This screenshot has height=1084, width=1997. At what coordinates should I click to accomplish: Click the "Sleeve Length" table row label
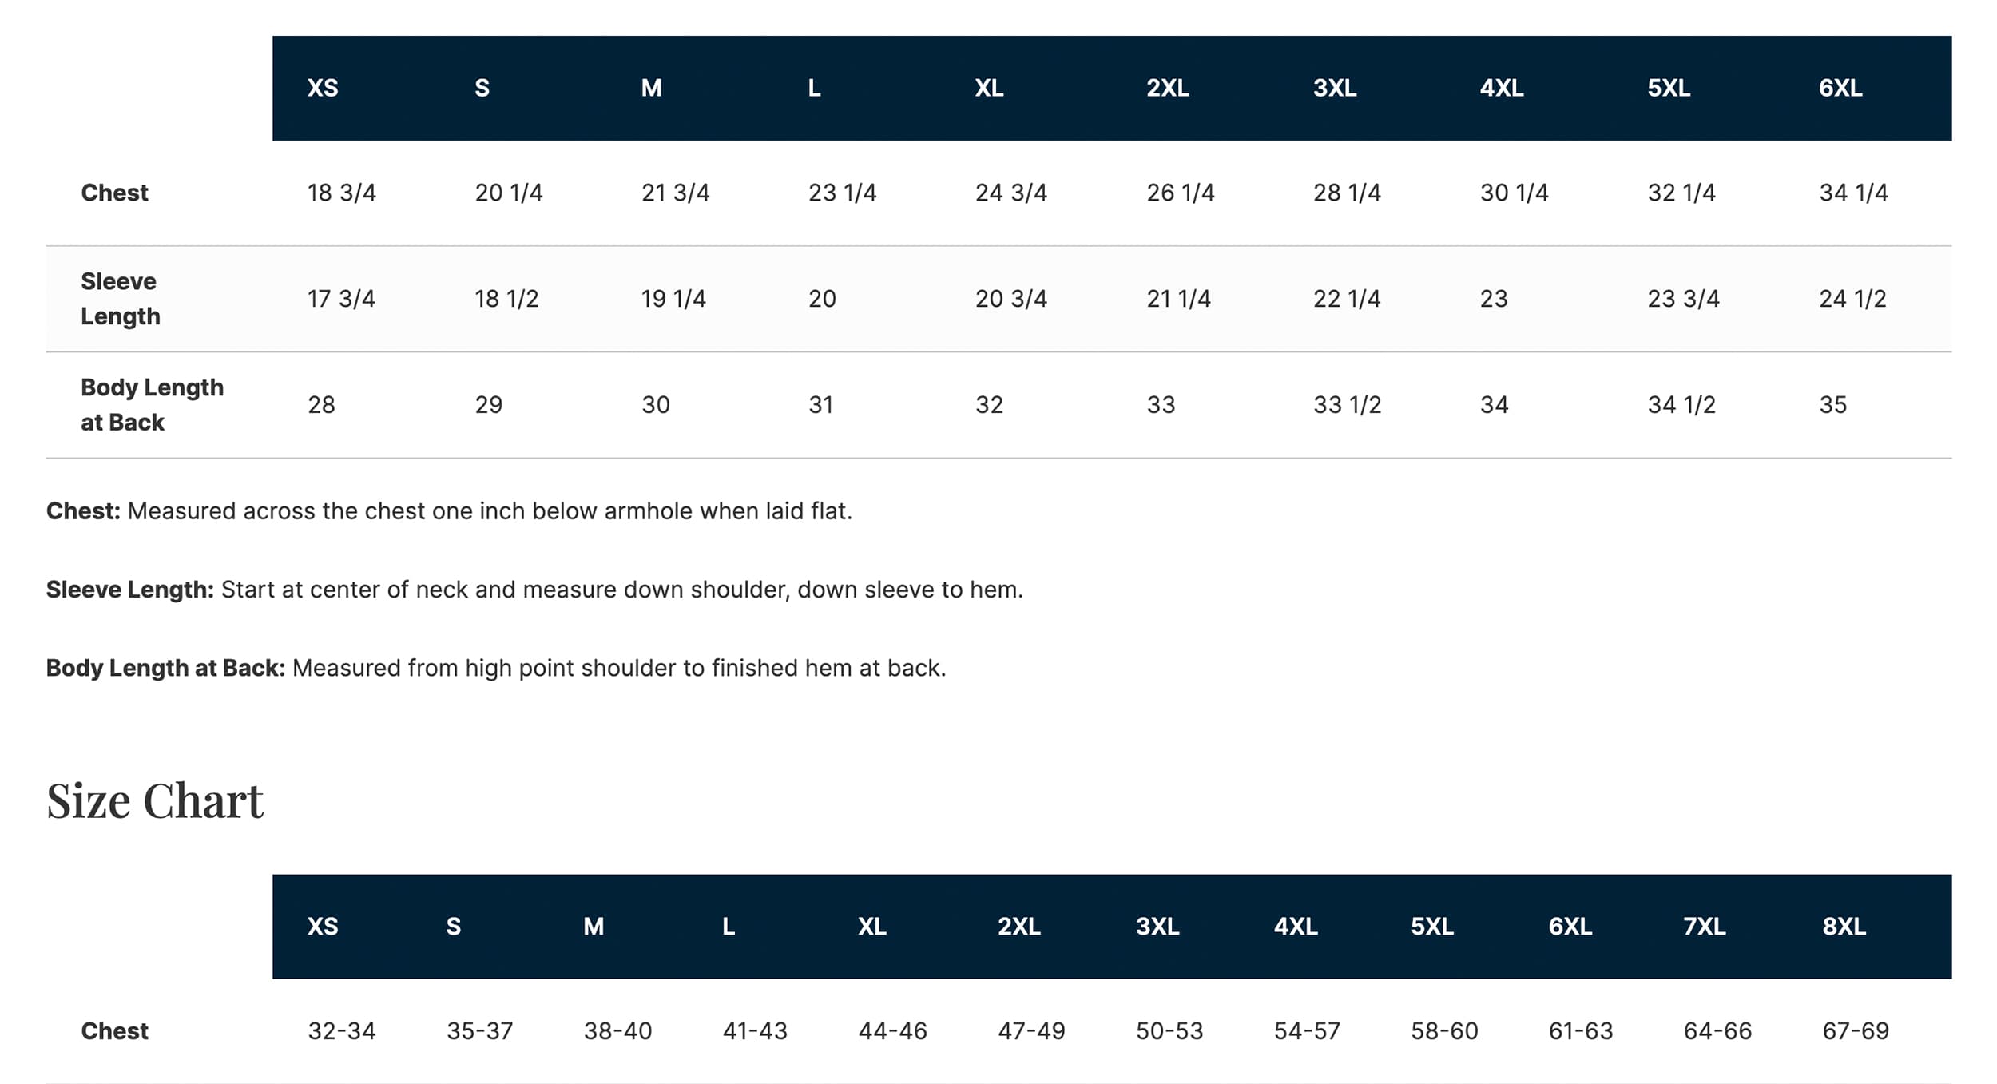[121, 299]
